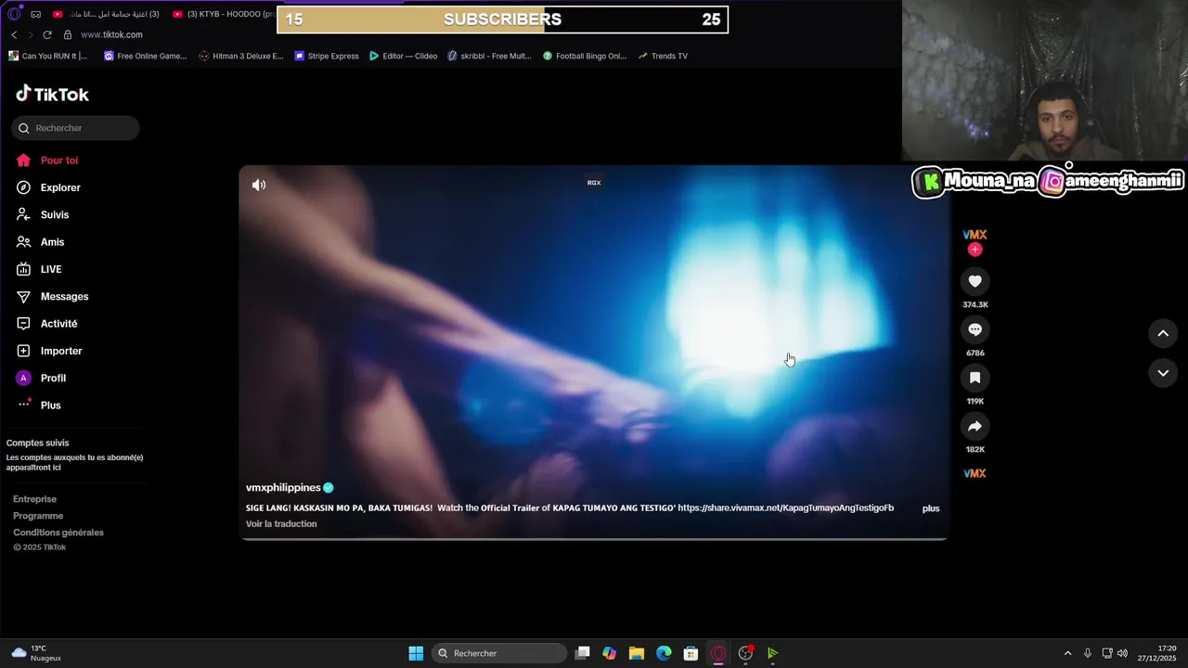Open comments via the speech bubble icon
Viewport: 1188px width, 668px height.
(x=975, y=329)
